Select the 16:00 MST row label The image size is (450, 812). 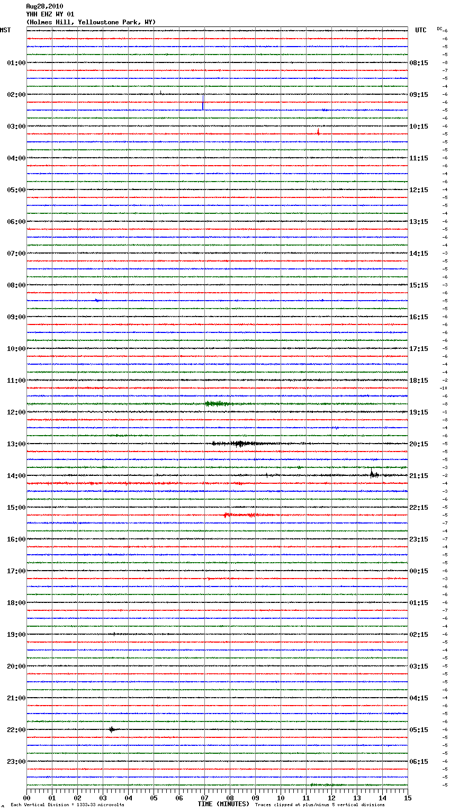(16, 539)
